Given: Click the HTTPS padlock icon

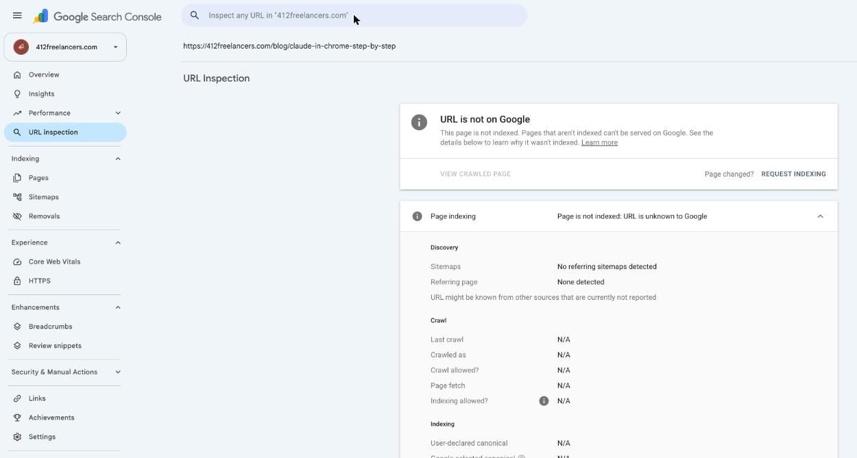Looking at the screenshot, I should click(17, 281).
